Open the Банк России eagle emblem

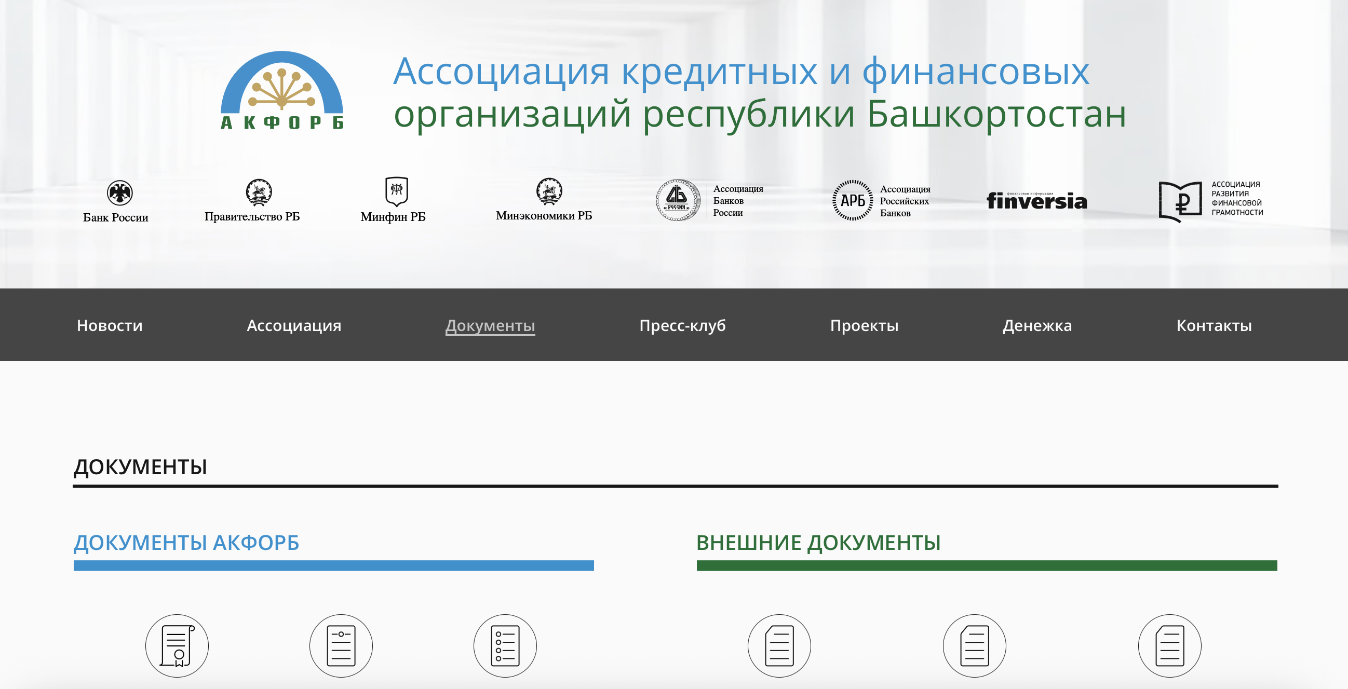[x=119, y=193]
